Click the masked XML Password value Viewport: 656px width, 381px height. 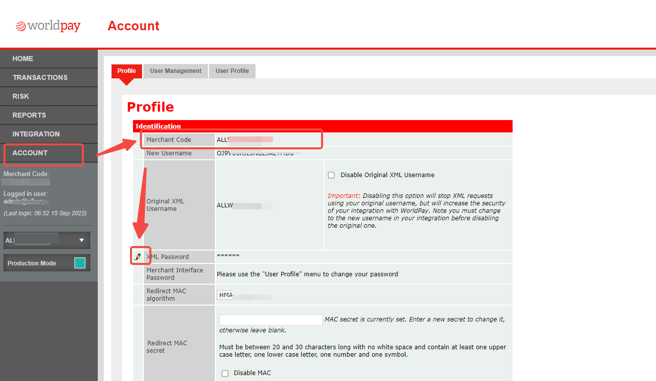[228, 256]
